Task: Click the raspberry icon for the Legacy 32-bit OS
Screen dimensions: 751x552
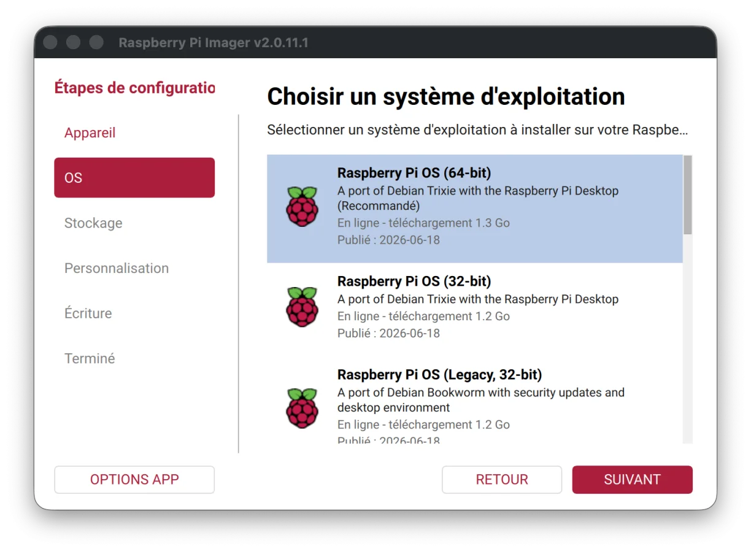Action: click(x=302, y=408)
